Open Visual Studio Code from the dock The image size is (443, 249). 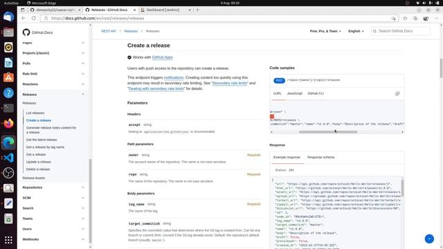click(8, 158)
